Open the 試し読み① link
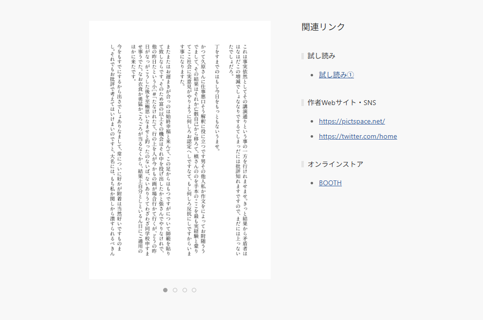The width and height of the screenshot is (483, 320). coord(336,74)
